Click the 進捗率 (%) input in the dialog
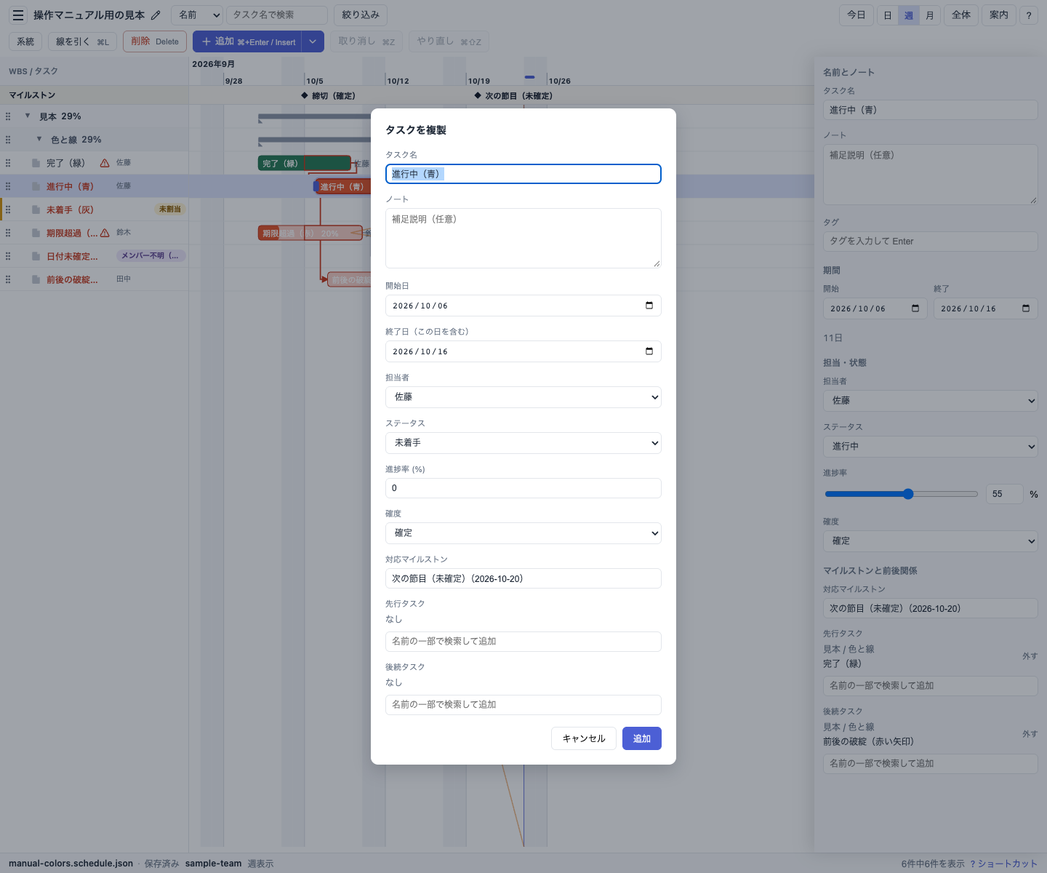Image resolution: width=1047 pixels, height=873 pixels. [x=523, y=488]
